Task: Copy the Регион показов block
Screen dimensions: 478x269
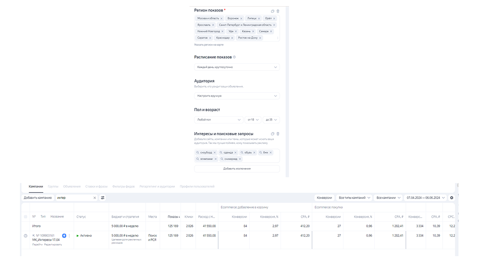Action: (x=273, y=11)
